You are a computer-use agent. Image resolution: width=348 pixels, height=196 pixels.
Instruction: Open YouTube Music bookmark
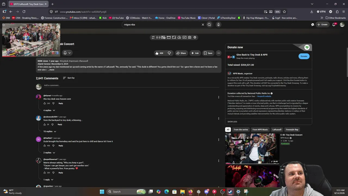click(x=187, y=18)
